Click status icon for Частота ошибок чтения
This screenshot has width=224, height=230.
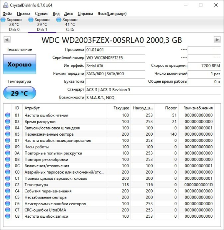tap(8, 115)
